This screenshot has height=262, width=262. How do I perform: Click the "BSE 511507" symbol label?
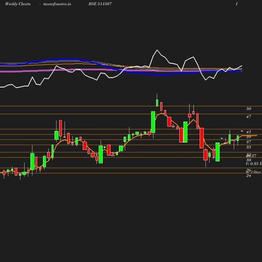(100, 4)
